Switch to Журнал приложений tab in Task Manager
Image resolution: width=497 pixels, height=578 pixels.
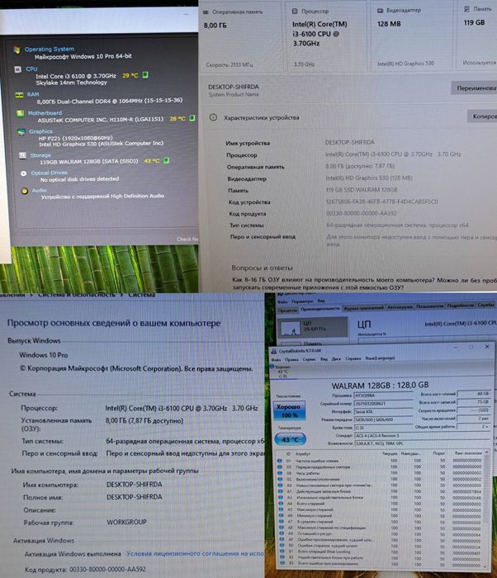362,308
